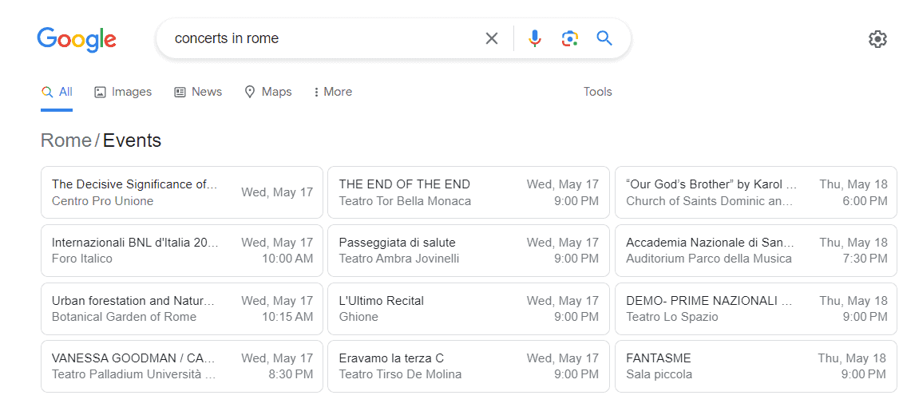The width and height of the screenshot is (899, 415).
Task: Open L'Ultimo Recital at Ghione event
Action: coord(469,308)
